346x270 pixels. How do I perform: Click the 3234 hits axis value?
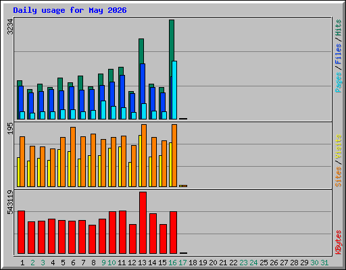click(10, 27)
